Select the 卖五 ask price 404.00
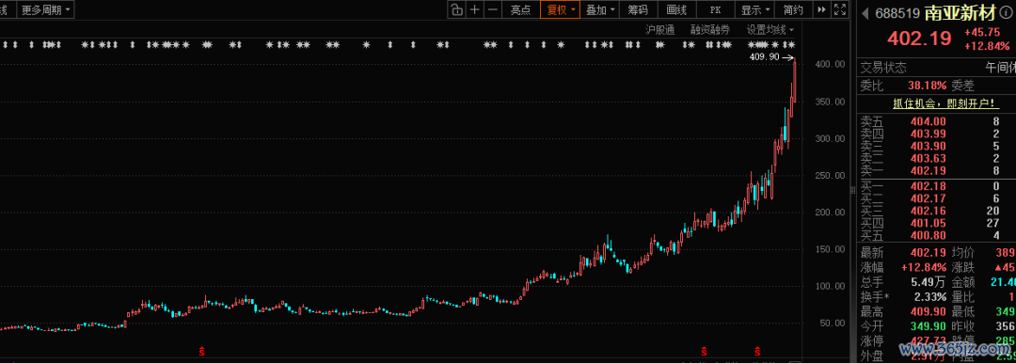This screenshot has width=1016, height=363. click(x=928, y=121)
